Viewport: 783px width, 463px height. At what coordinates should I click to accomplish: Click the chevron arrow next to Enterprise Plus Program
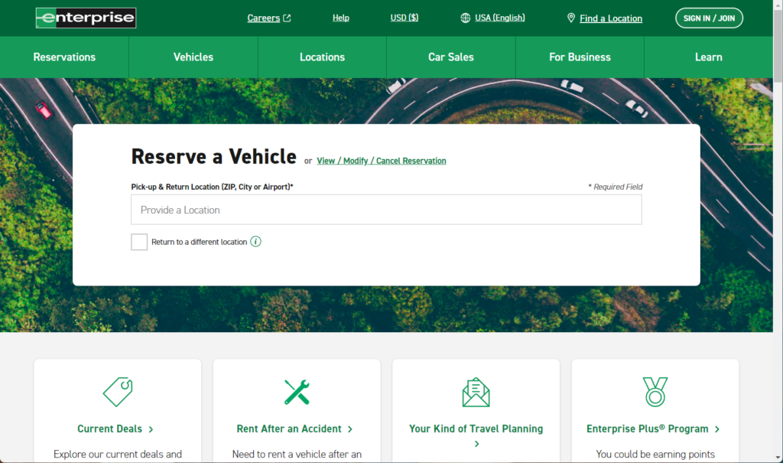717,429
